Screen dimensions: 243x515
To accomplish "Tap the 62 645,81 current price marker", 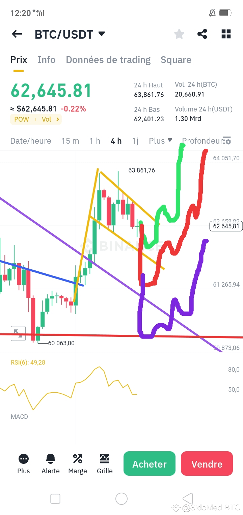I will click(226, 226).
